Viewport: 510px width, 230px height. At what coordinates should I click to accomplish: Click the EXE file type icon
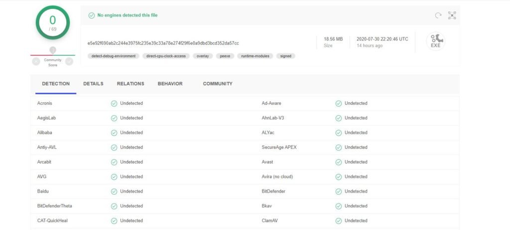(435, 41)
